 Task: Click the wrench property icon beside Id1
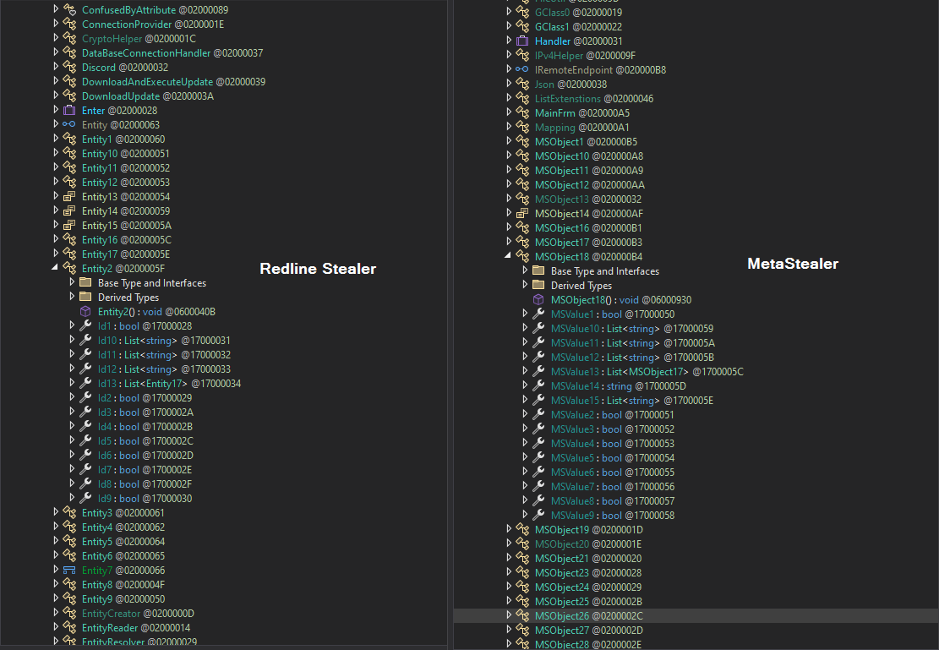(x=85, y=326)
